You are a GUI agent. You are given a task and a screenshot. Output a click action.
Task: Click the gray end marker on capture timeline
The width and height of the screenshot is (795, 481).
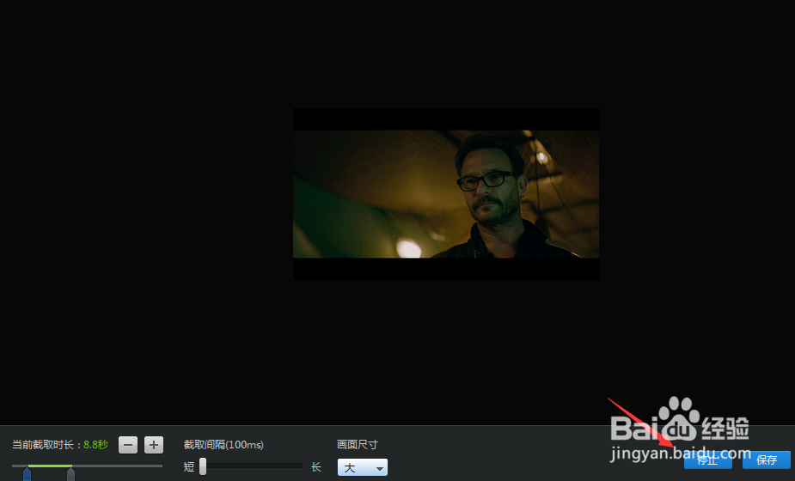tap(71, 474)
